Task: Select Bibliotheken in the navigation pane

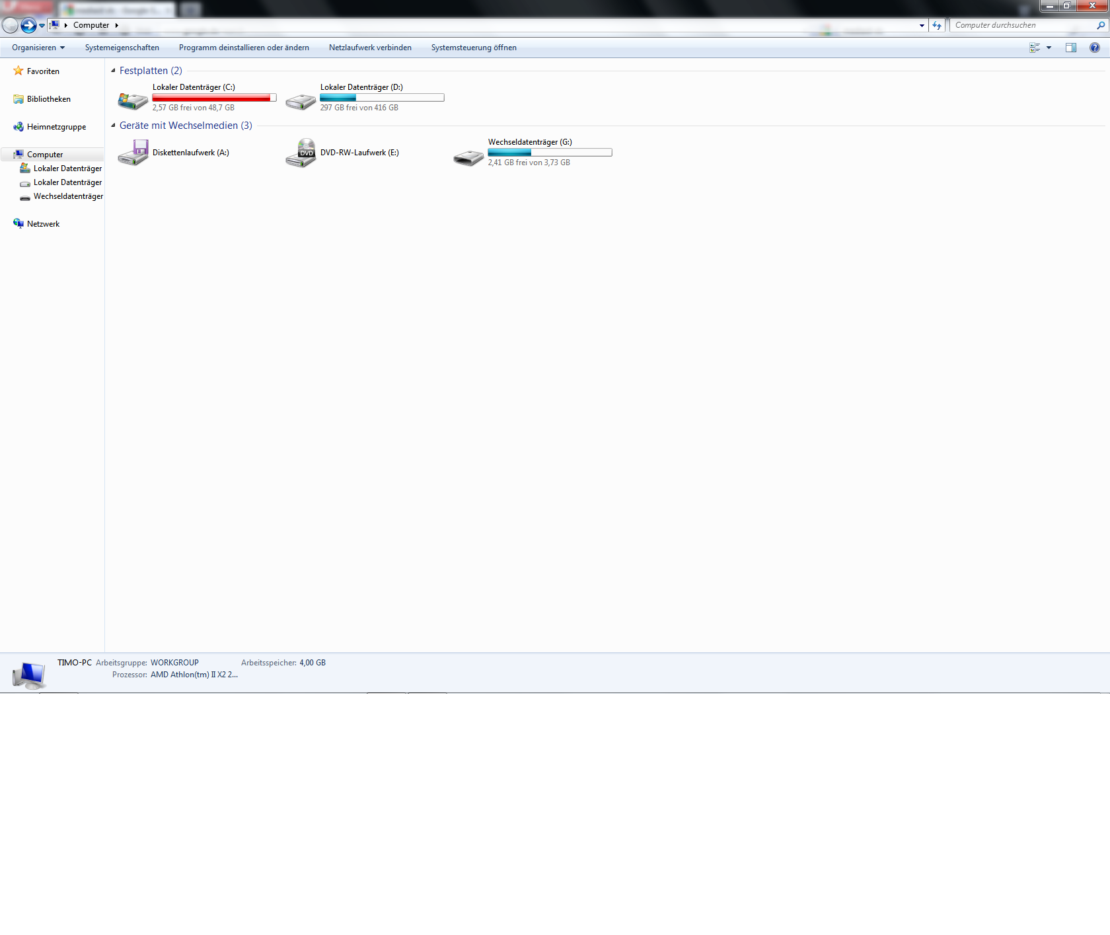Action: coord(49,99)
